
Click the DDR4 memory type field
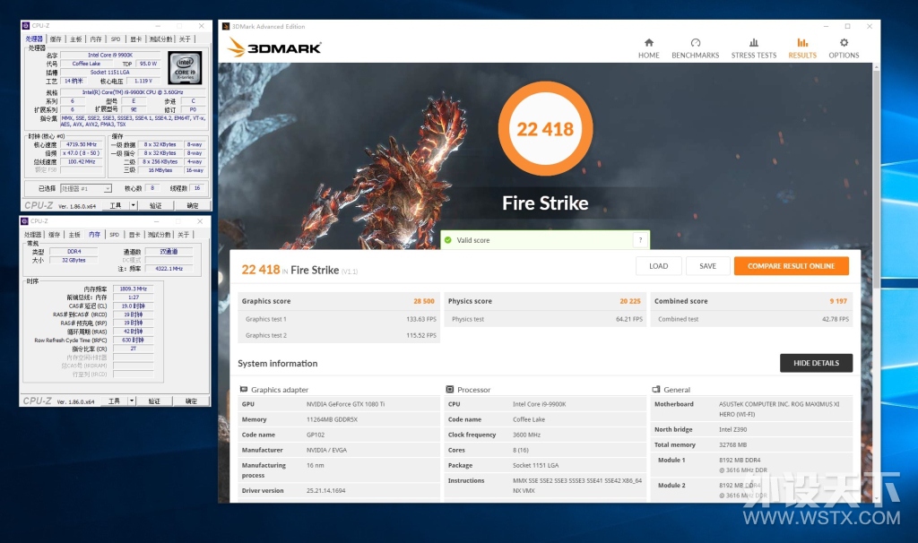click(x=74, y=252)
